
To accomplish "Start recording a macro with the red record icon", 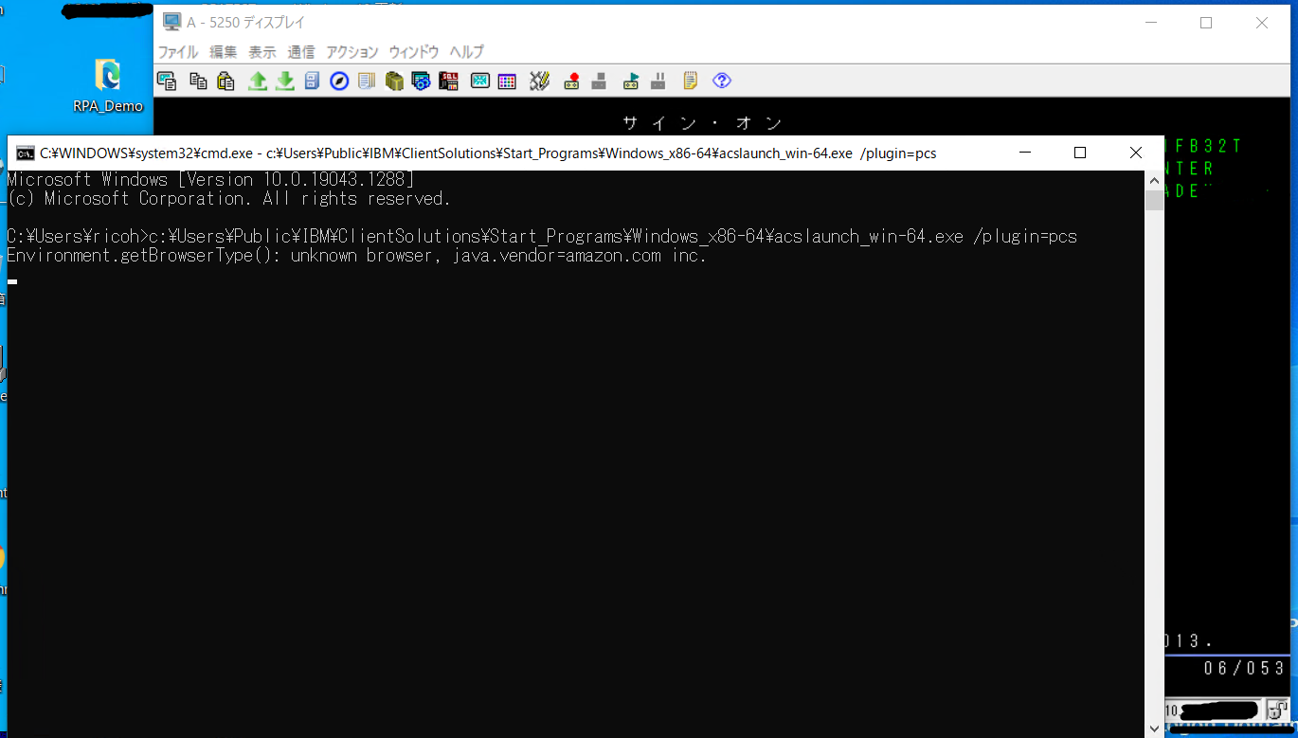I will click(570, 81).
